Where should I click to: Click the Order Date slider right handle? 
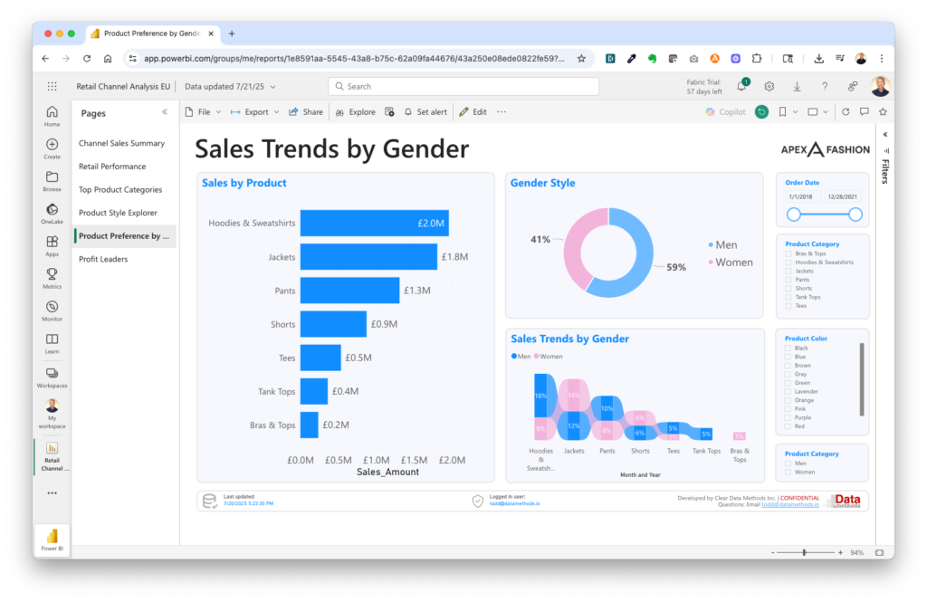click(855, 215)
